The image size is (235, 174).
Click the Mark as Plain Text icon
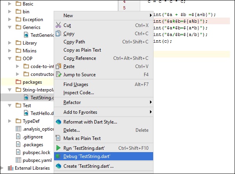point(58,138)
